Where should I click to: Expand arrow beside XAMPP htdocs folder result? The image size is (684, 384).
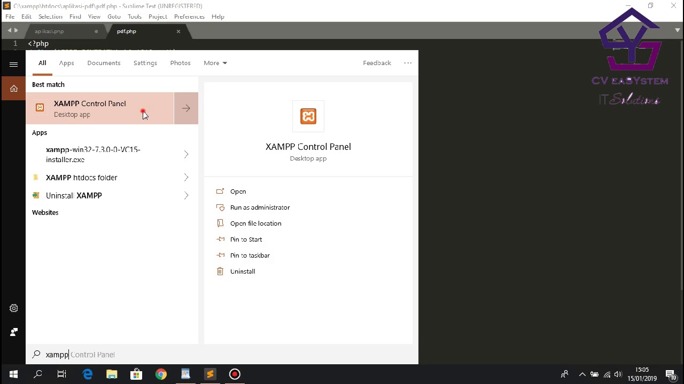click(186, 178)
